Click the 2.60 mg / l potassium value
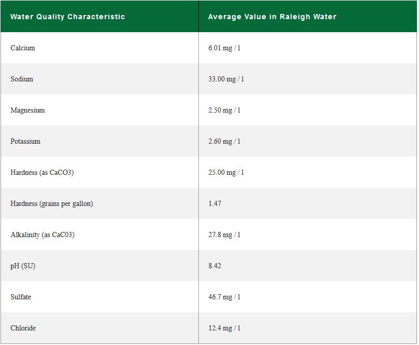This screenshot has width=419, height=345. 224,141
